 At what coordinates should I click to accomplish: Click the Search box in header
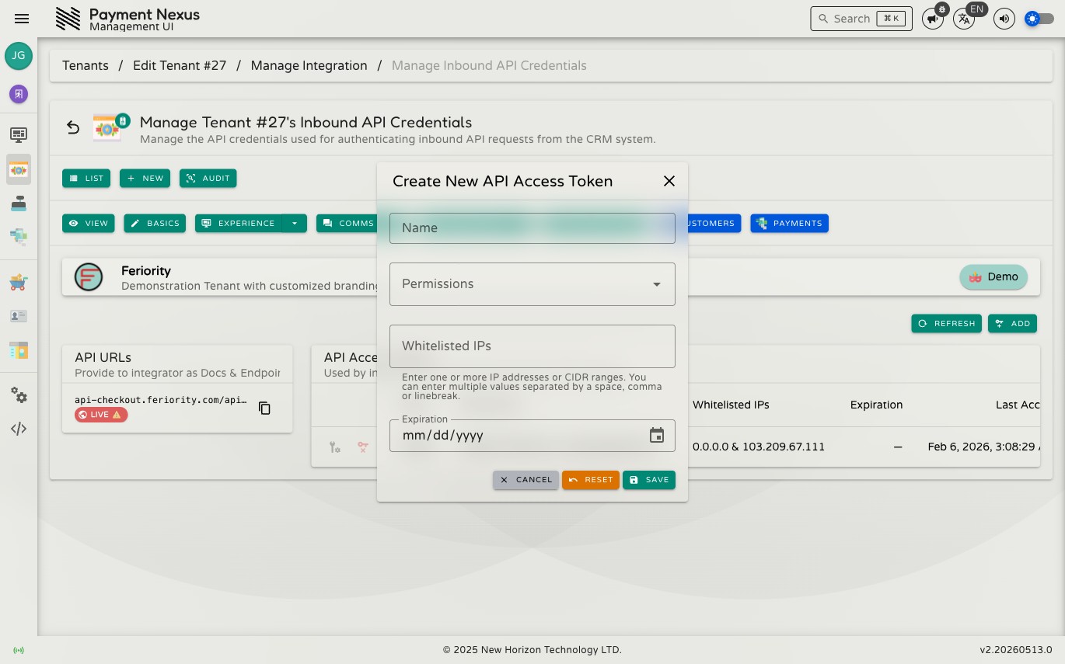(x=861, y=19)
